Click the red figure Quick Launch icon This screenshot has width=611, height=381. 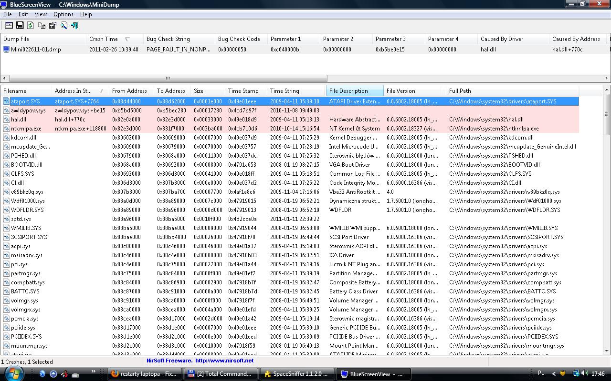click(64, 374)
